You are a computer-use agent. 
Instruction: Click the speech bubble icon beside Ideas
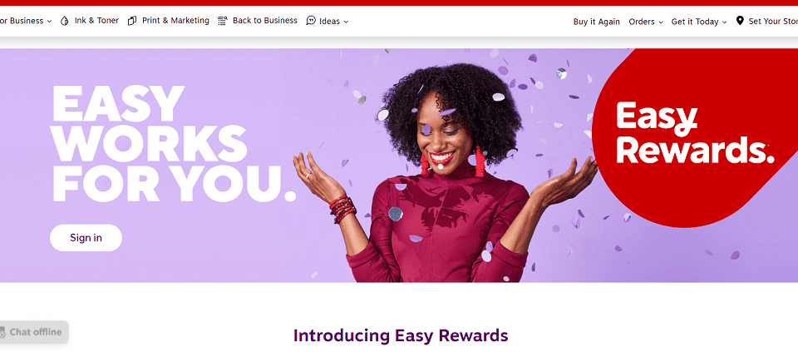[x=311, y=21]
